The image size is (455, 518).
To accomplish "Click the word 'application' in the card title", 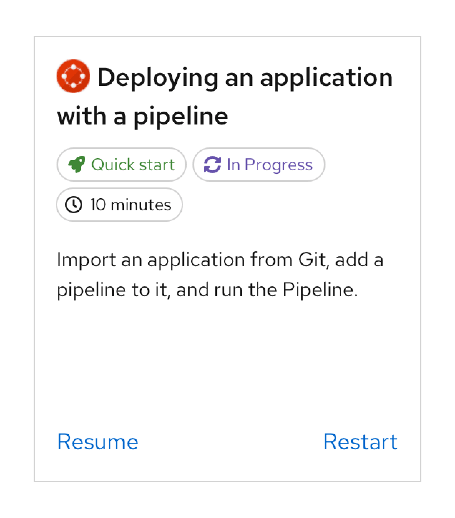I will pos(326,77).
